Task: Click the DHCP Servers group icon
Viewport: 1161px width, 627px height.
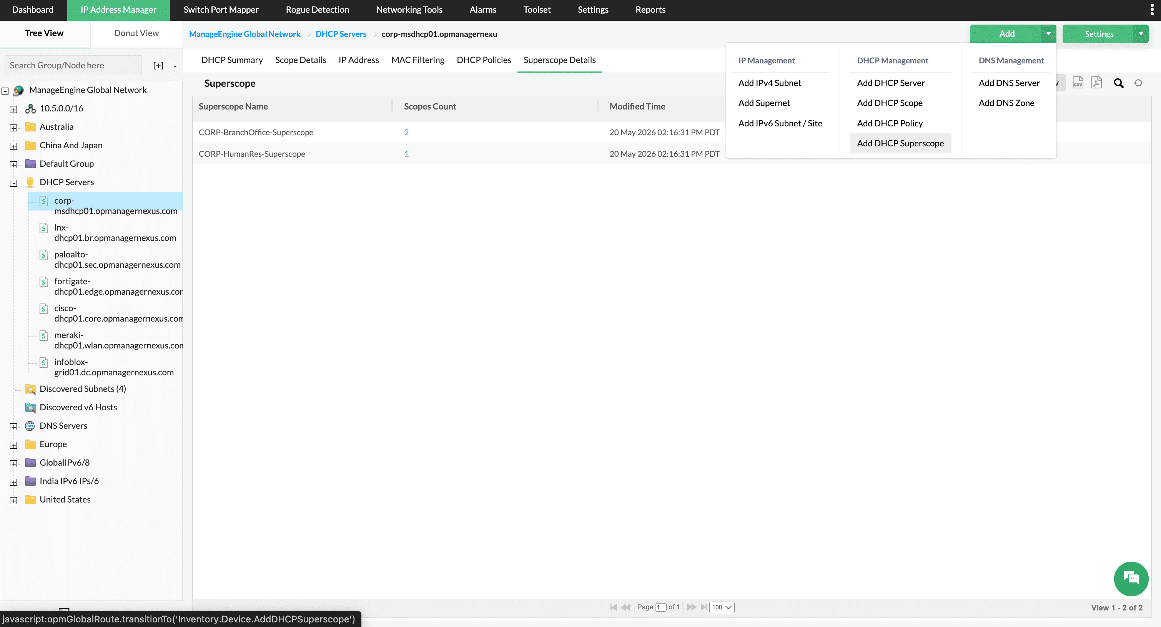Action: pos(30,182)
